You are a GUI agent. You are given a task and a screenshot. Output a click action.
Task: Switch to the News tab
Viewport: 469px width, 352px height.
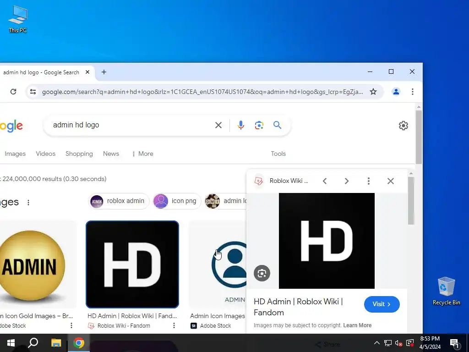111,154
